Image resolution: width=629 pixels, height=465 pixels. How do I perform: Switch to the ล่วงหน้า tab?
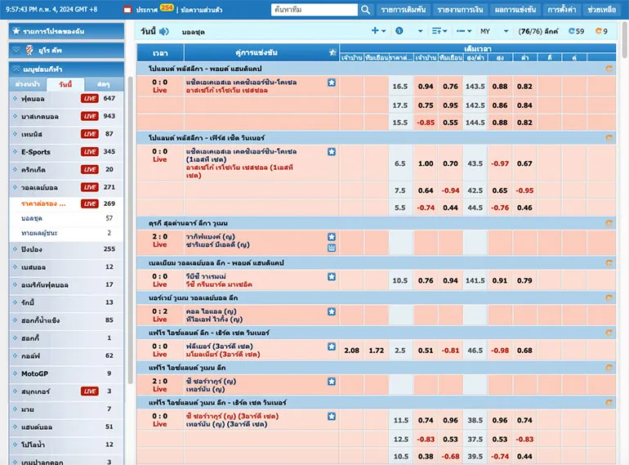pos(28,84)
